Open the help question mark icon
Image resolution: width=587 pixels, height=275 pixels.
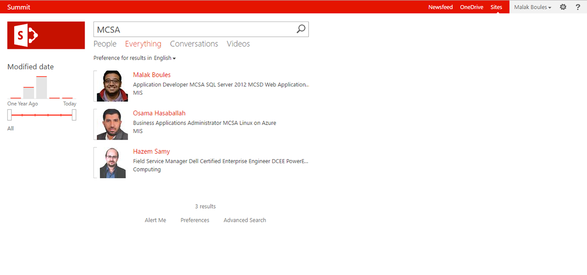pyautogui.click(x=578, y=7)
